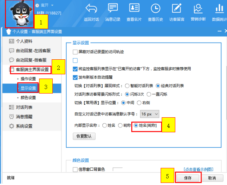Click the 信息窗口背景色 color swatch
This screenshot has width=227, height=185.
pos(118,170)
